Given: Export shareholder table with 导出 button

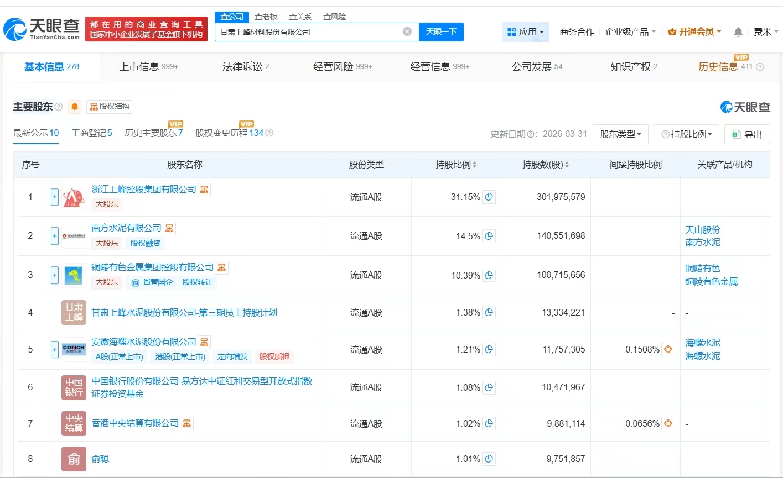Looking at the screenshot, I should click(x=747, y=134).
